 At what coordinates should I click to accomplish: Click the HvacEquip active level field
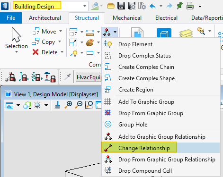pyautogui.click(x=89, y=77)
